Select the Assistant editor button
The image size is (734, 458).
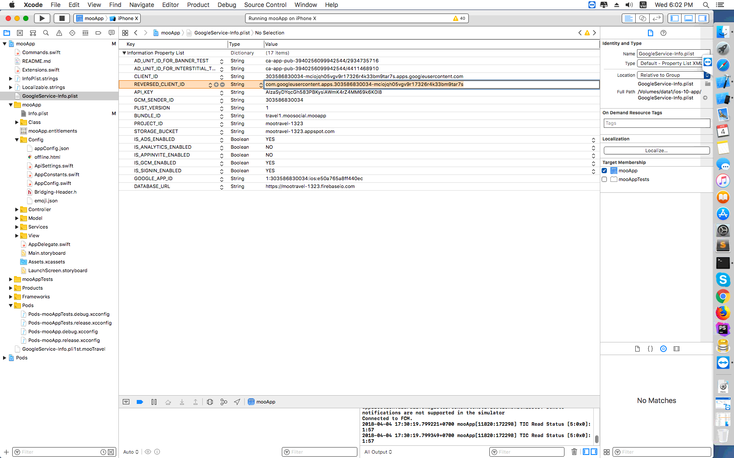tap(642, 18)
